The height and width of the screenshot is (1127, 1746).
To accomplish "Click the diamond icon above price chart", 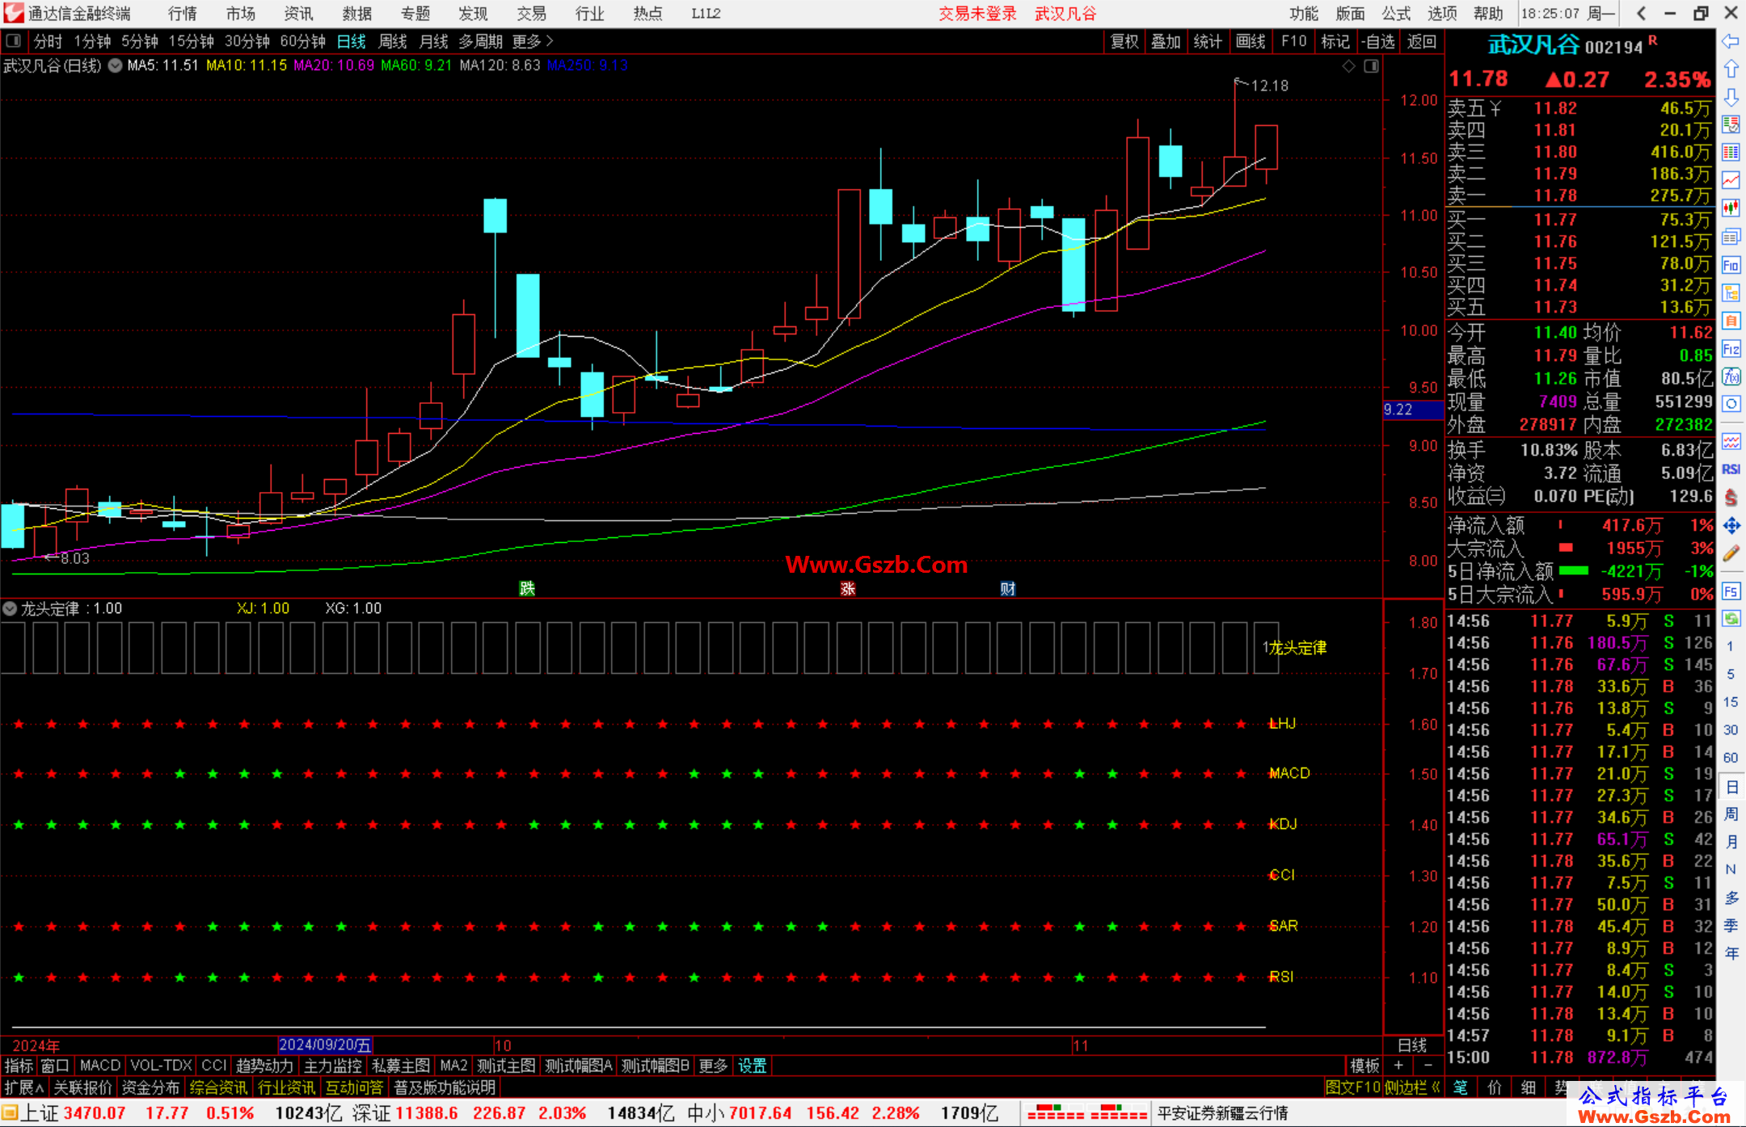I will (x=1348, y=66).
